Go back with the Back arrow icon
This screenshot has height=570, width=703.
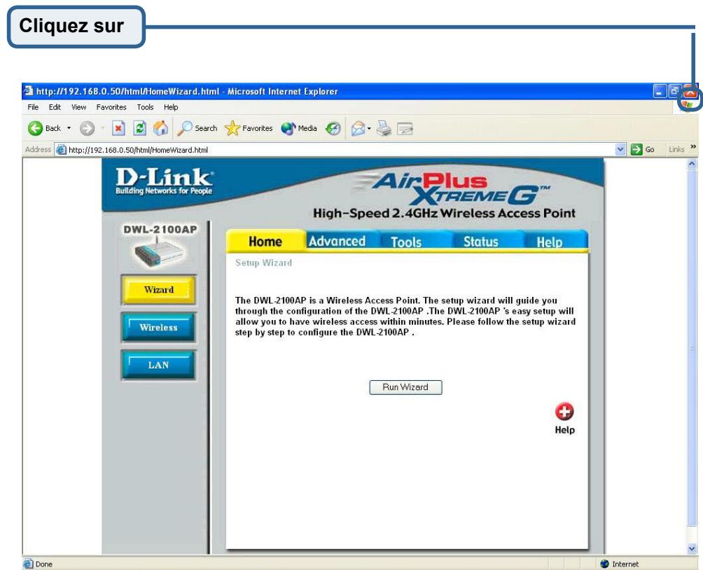tap(36, 129)
